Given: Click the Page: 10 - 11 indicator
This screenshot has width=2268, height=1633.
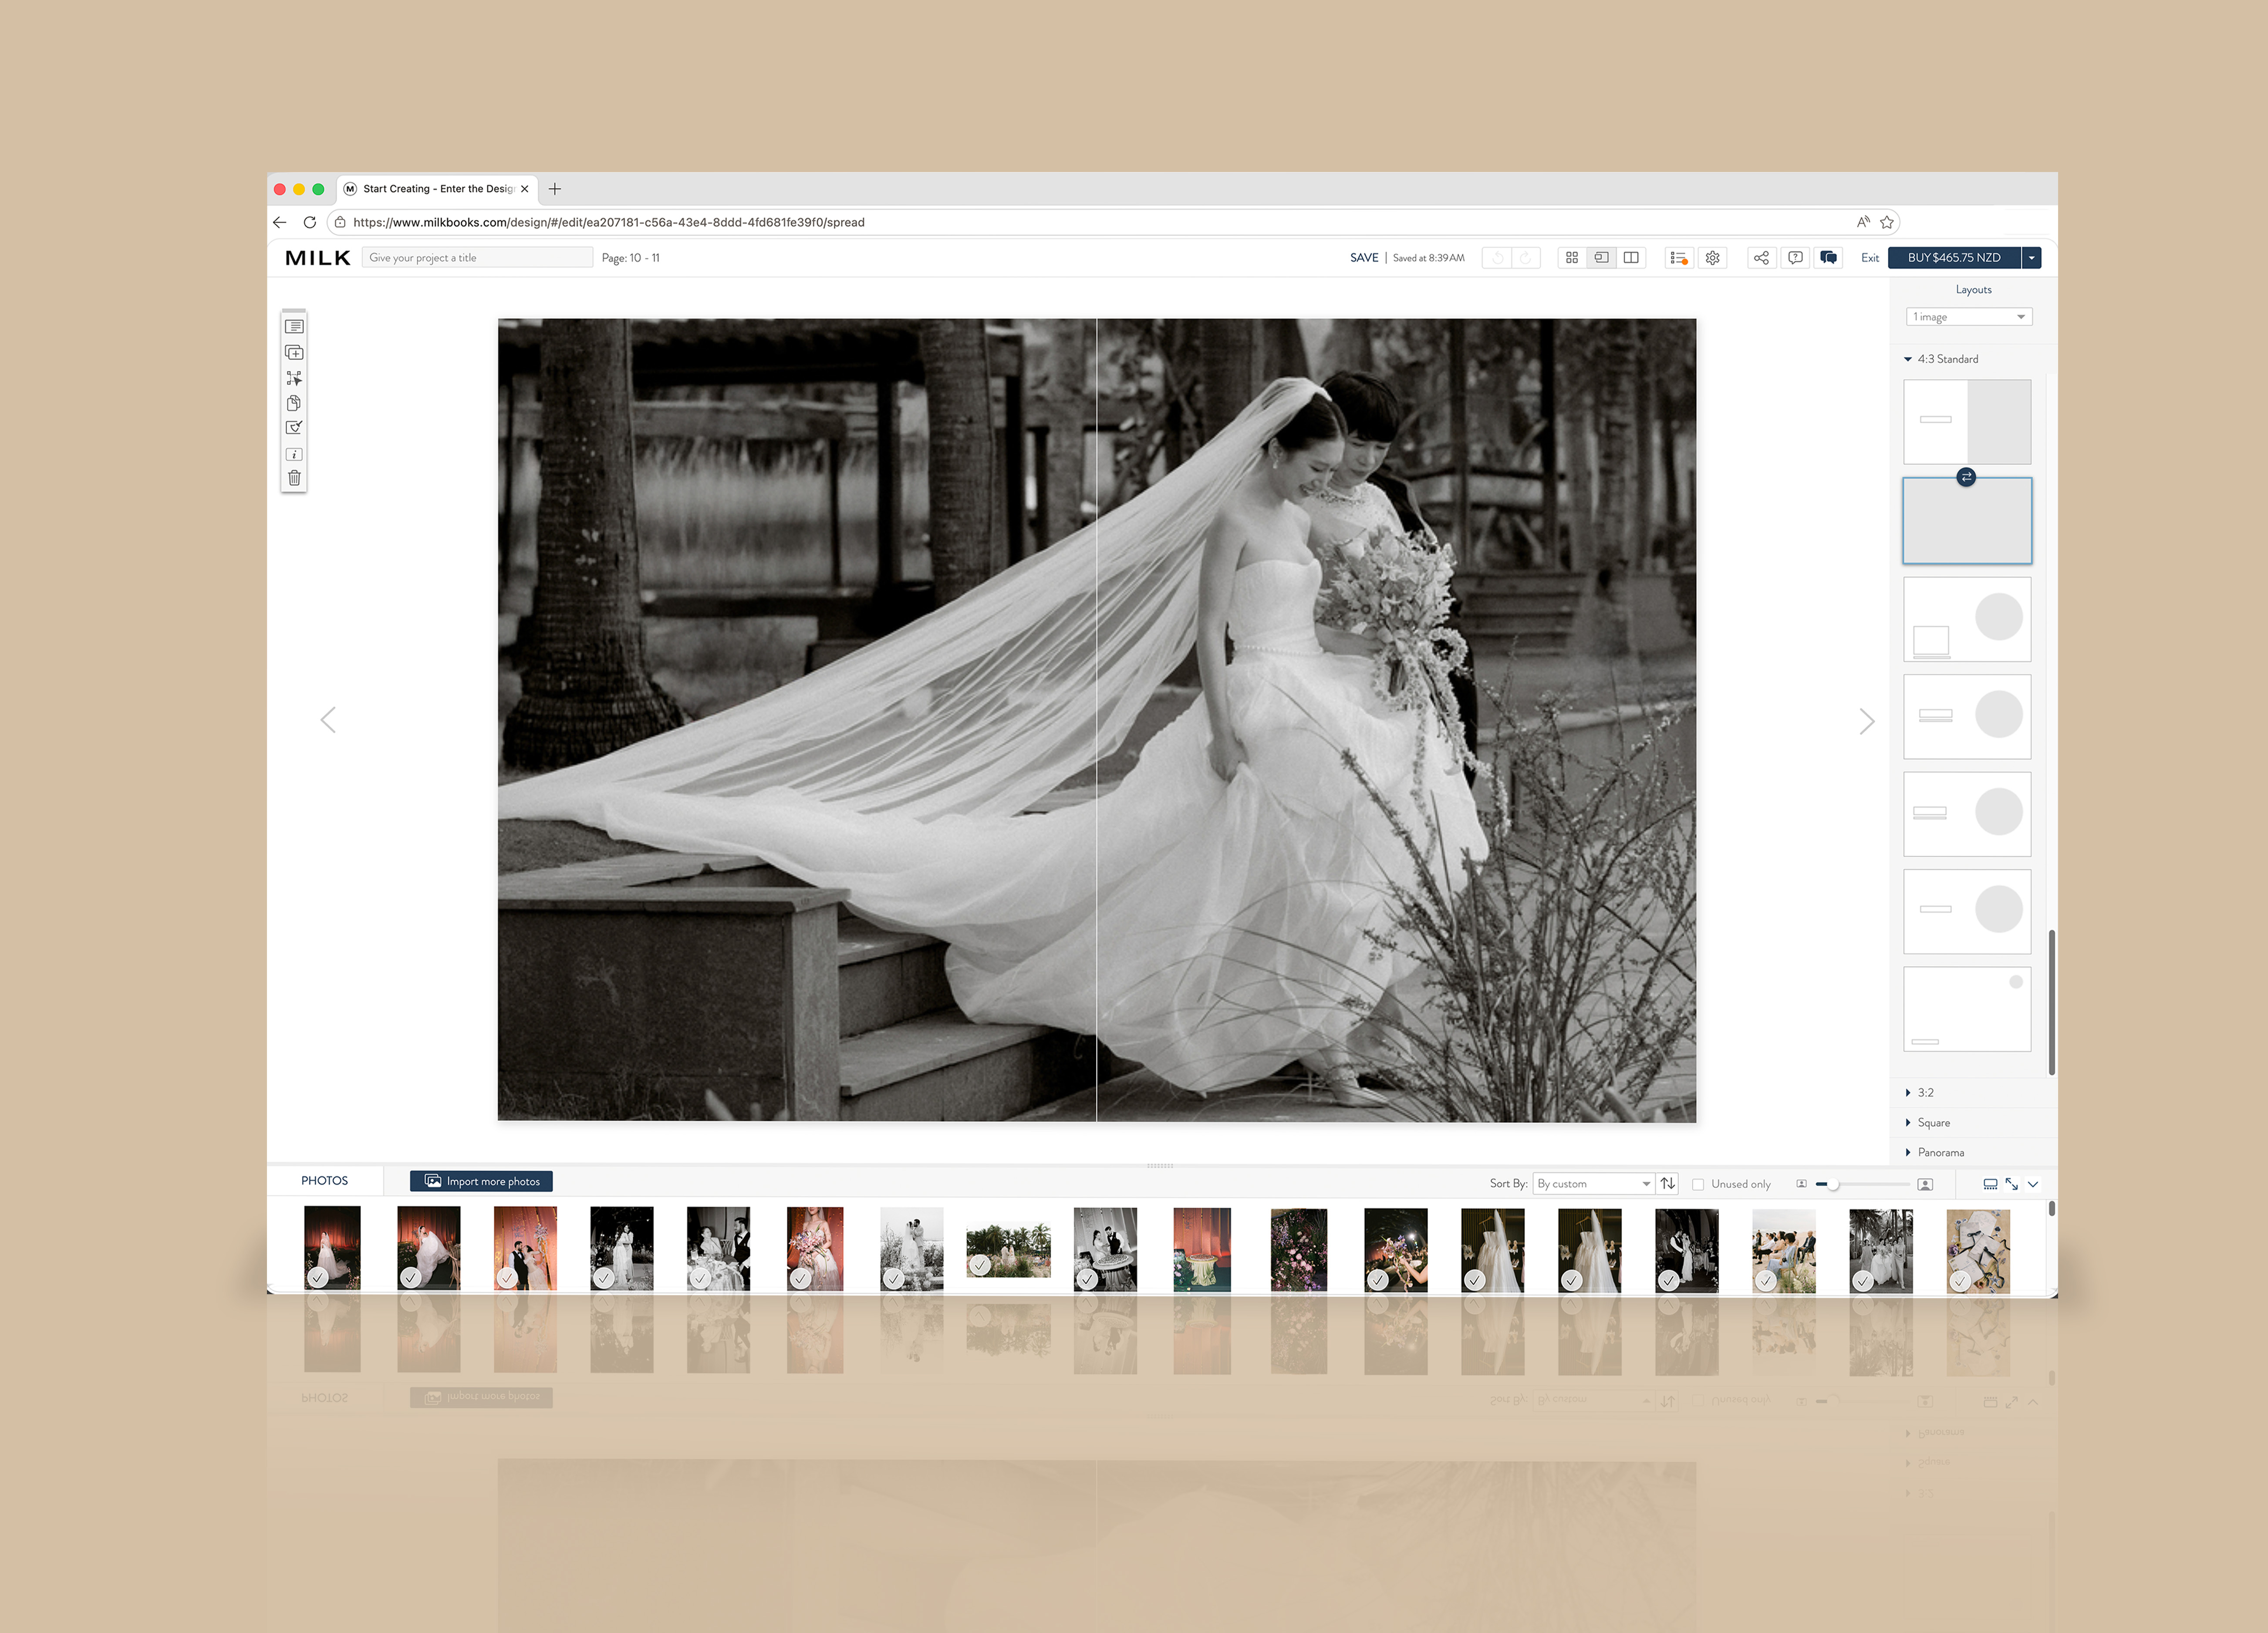Looking at the screenshot, I should (x=630, y=258).
